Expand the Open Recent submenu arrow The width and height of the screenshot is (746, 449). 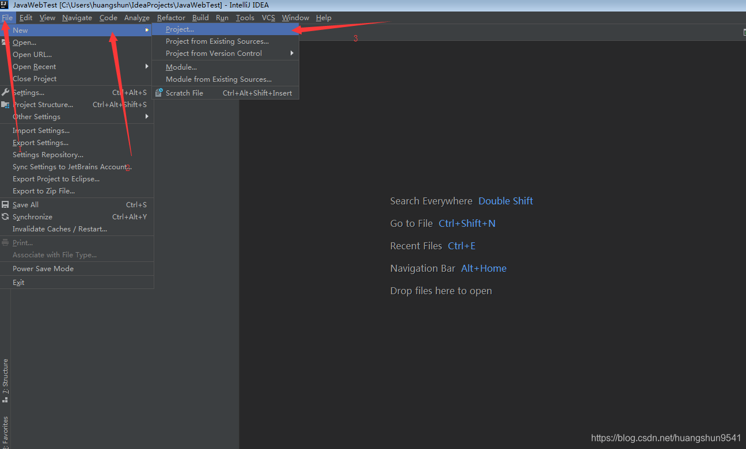click(x=147, y=66)
